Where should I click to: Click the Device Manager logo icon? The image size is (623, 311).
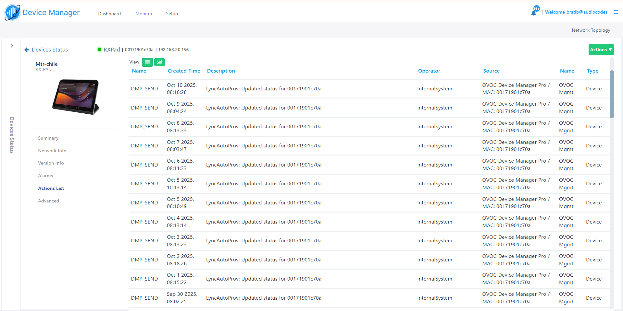click(x=12, y=13)
